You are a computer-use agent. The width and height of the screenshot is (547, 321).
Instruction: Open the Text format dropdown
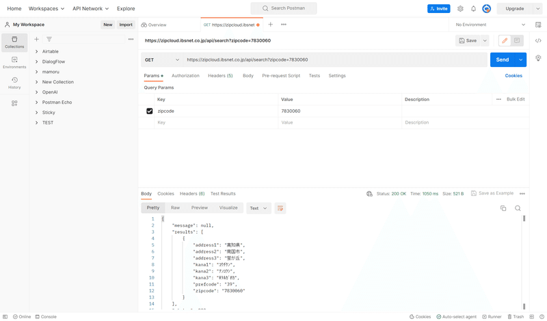(258, 208)
